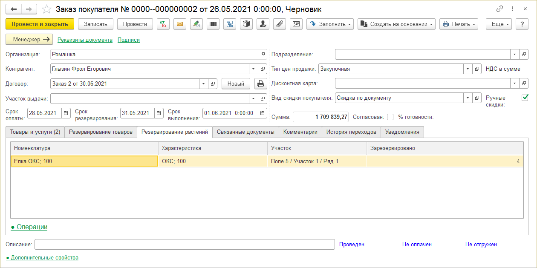The width and height of the screenshot is (537, 268).
Task: Add document to favorites star
Action: 47,9
